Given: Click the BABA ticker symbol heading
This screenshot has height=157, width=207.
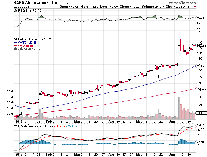Looking at the screenshot, I should 19,2.
